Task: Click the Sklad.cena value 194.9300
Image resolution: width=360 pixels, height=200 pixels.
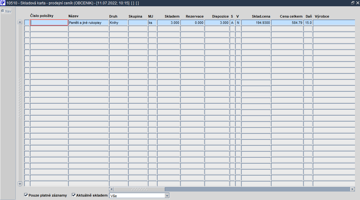Action: [x=256, y=23]
